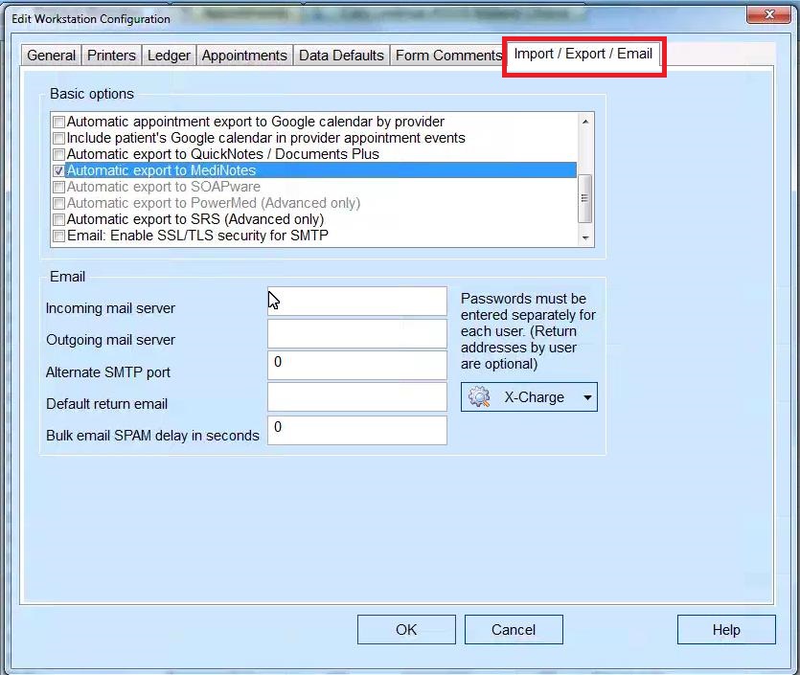Enable automatic export to SRS (Advanced only)
This screenshot has width=800, height=675.
click(x=58, y=218)
